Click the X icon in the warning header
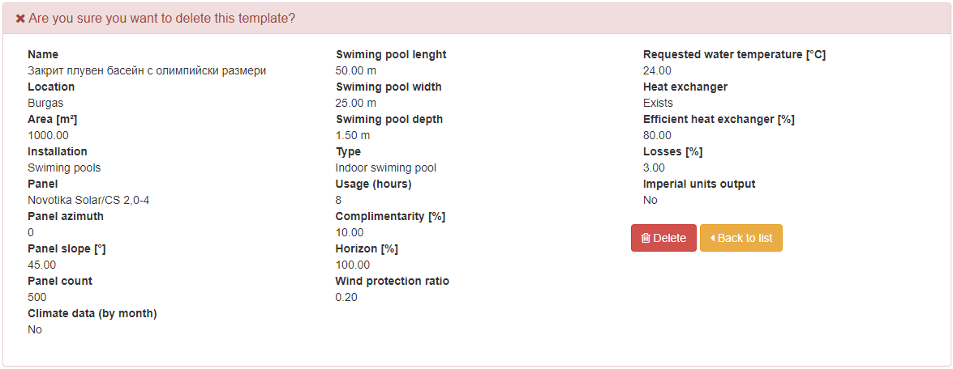This screenshot has height=369, width=953. click(20, 19)
